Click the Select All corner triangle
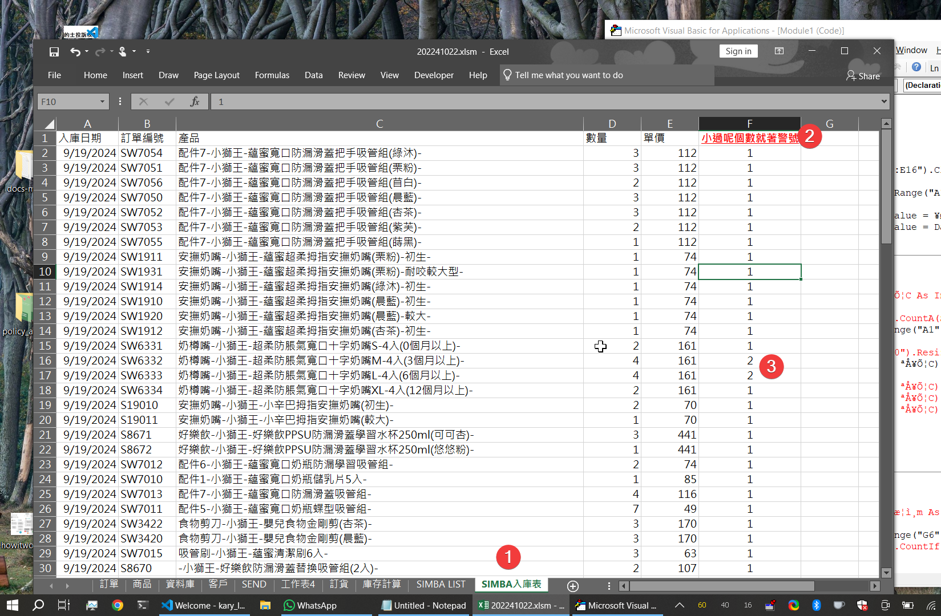The height and width of the screenshot is (616, 941). (50, 124)
